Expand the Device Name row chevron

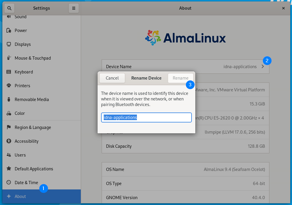click(x=263, y=66)
